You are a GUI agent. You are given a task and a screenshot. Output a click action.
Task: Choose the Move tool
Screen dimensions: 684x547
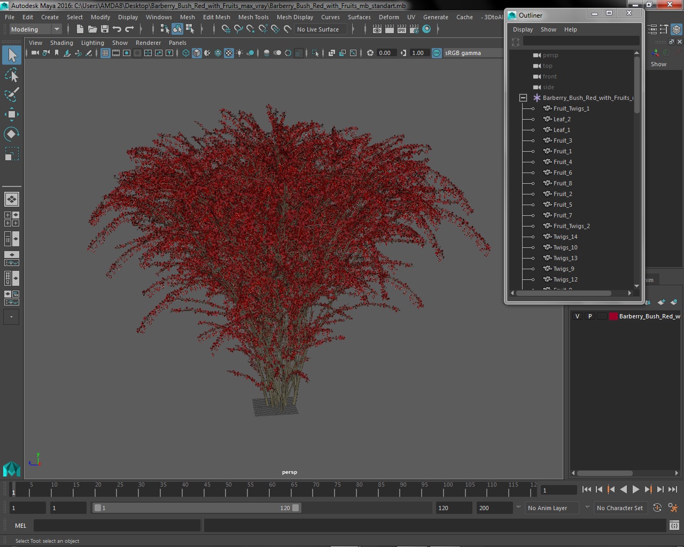pos(12,114)
